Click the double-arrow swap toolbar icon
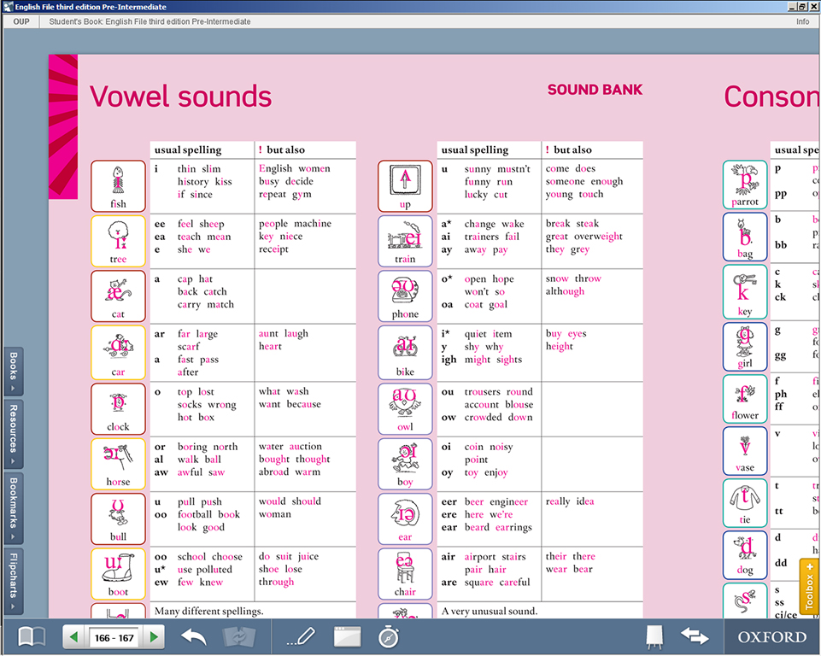The image size is (821, 656). (695, 636)
